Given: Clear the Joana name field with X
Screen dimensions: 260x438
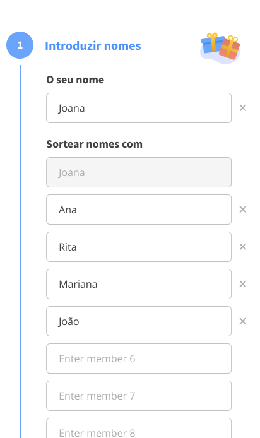Looking at the screenshot, I should 243,108.
